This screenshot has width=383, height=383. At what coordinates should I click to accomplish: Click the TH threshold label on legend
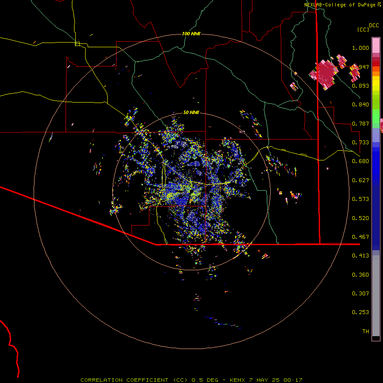tap(366, 332)
